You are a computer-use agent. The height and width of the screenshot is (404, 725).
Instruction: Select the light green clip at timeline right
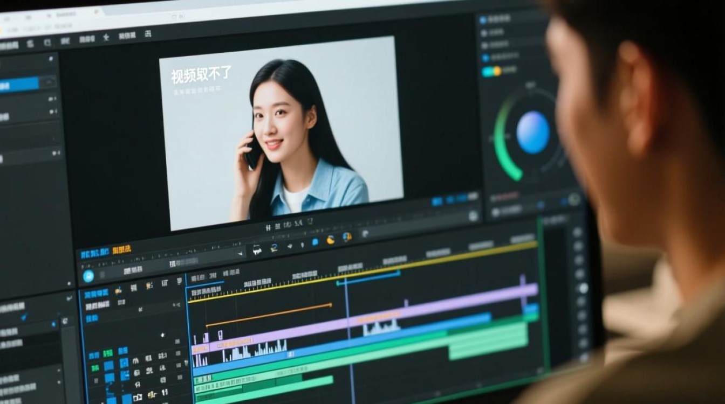[488, 342]
